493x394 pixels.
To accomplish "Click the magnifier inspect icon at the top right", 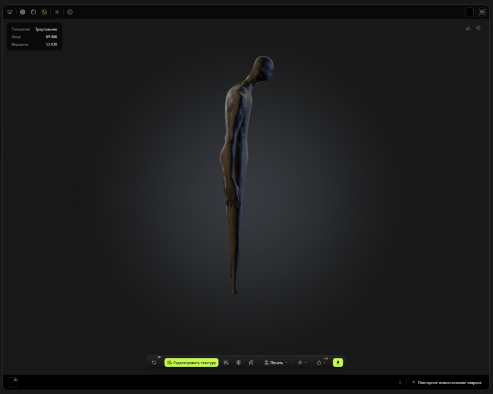I will click(482, 12).
